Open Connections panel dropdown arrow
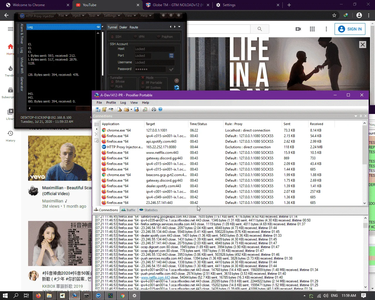 [356, 116]
